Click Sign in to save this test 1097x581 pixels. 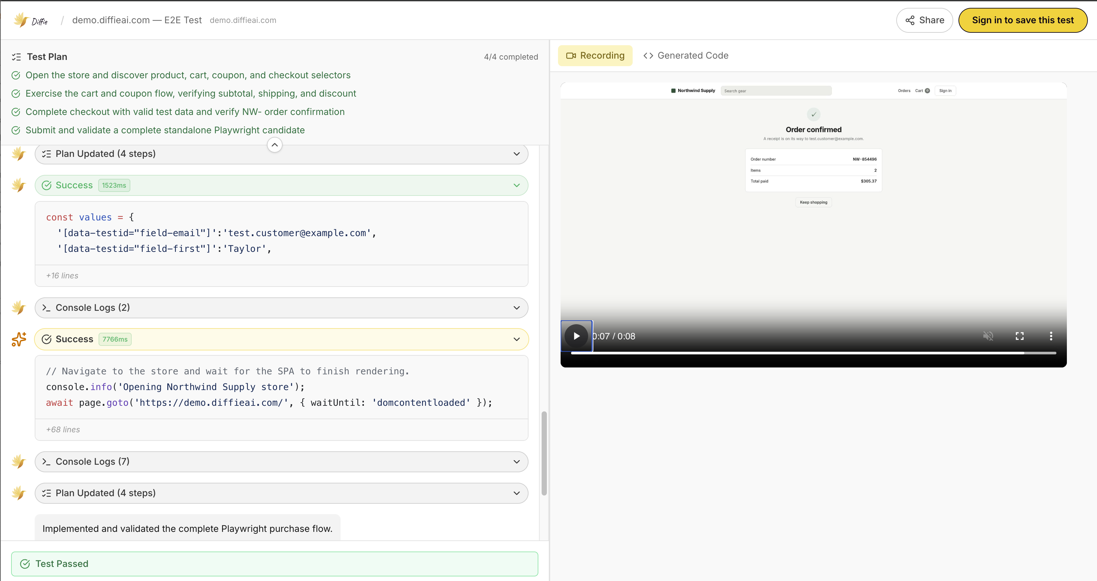pyautogui.click(x=1022, y=20)
